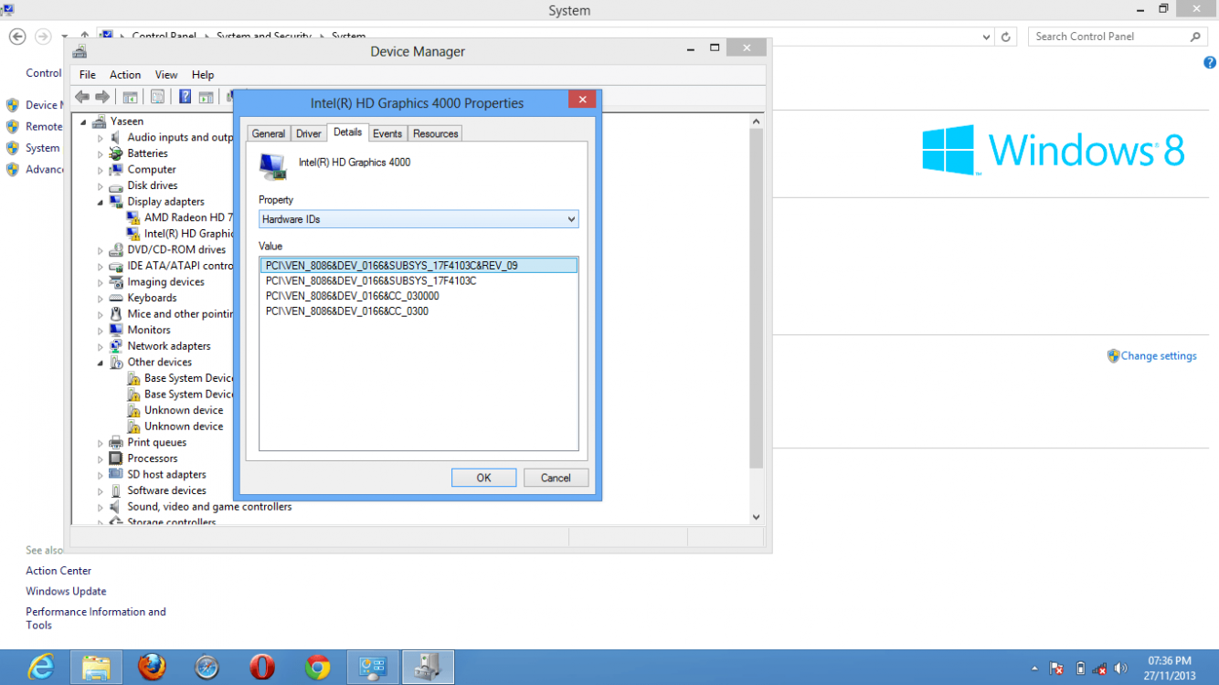
Task: Select the first Unknown device entry
Action: [183, 411]
